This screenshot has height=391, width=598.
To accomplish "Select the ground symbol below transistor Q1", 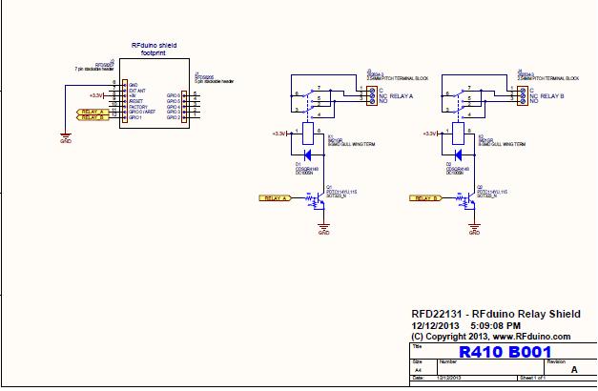I will 323,229.
